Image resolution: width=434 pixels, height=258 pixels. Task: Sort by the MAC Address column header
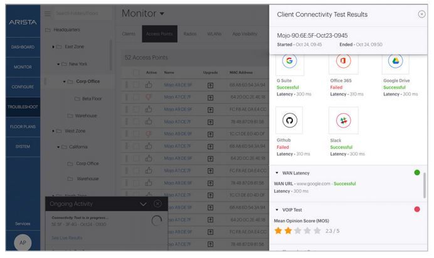click(241, 73)
